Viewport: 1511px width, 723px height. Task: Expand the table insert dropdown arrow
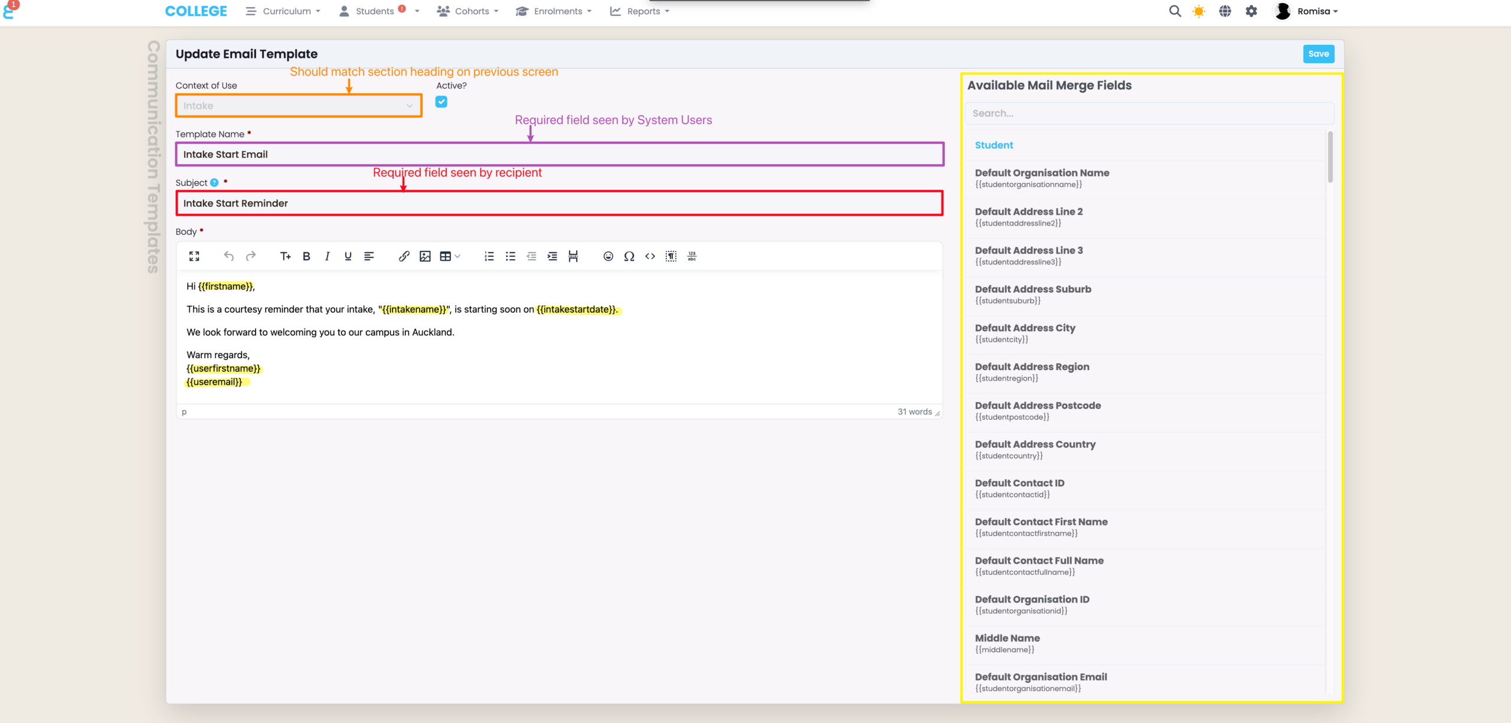coord(458,256)
